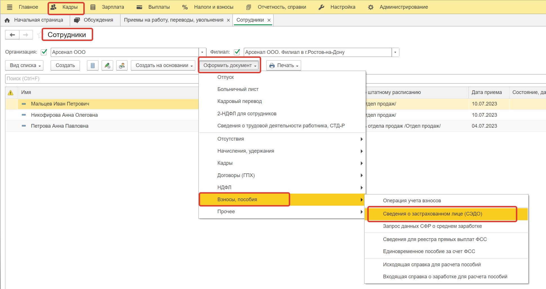Expand the Договоры (ГПХ) submenu
546x289 pixels.
(282, 175)
